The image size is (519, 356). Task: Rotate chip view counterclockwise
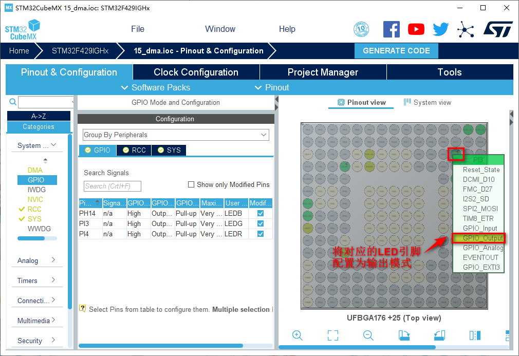coord(439,335)
